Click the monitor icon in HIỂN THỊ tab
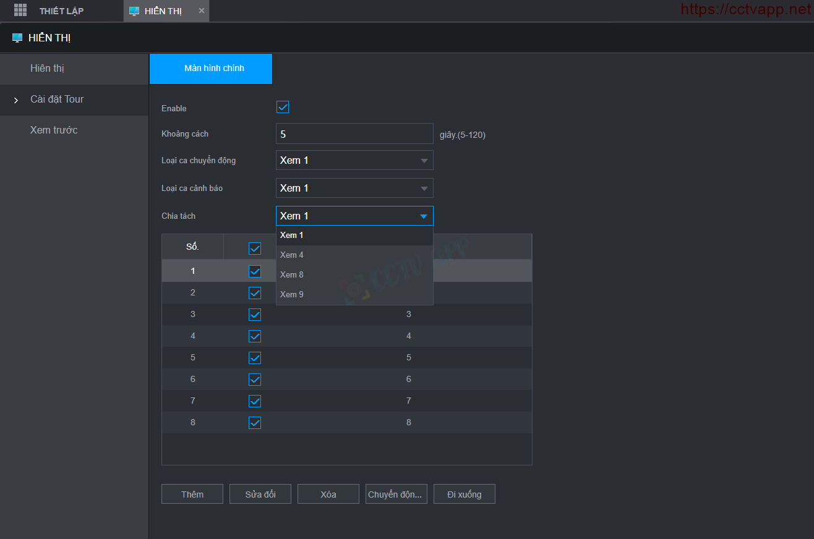The height and width of the screenshot is (539, 814). click(134, 11)
